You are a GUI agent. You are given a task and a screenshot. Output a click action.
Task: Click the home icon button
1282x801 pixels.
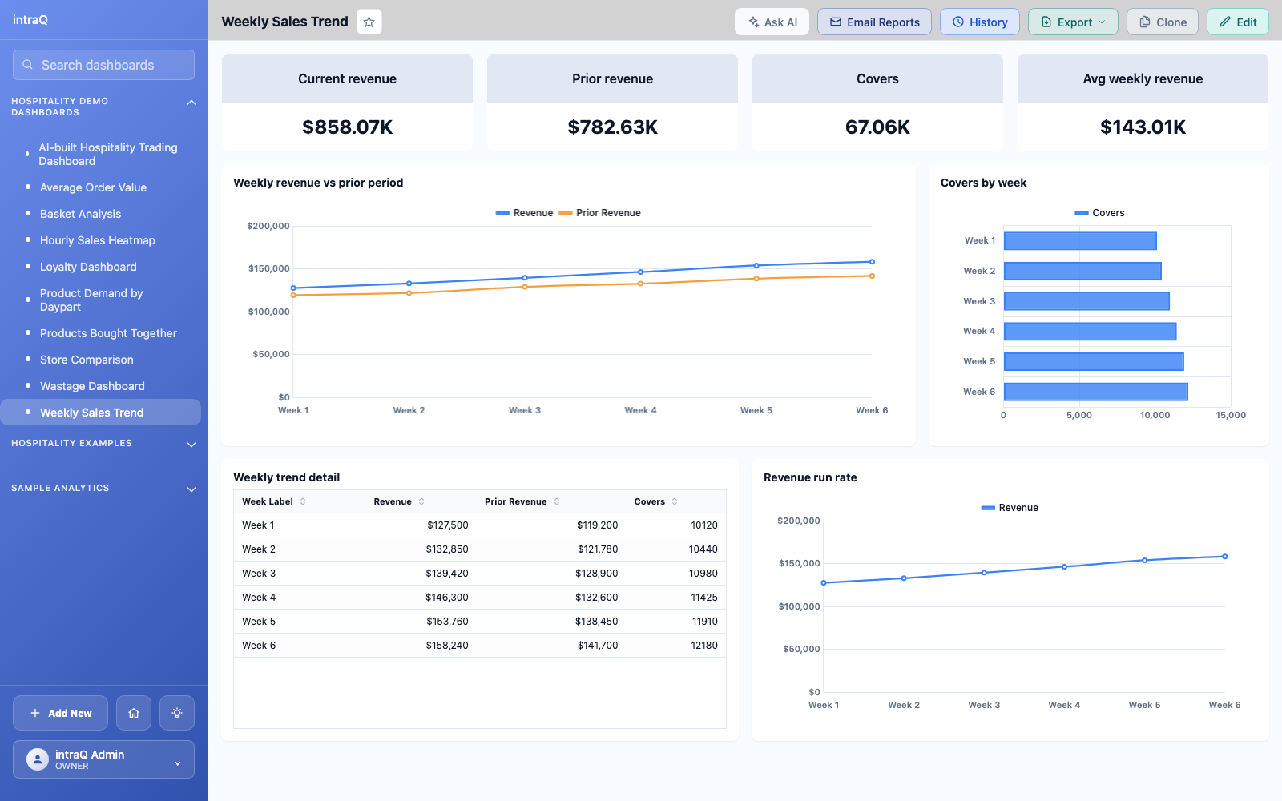pyautogui.click(x=134, y=713)
